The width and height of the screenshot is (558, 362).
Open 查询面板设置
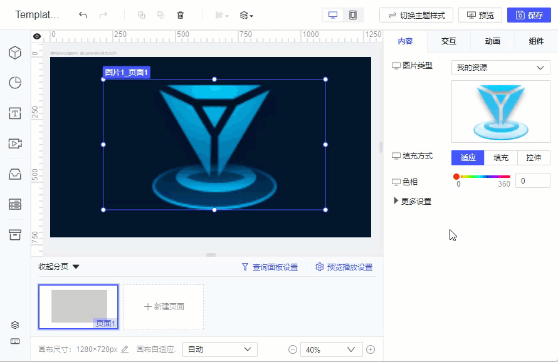click(x=270, y=267)
